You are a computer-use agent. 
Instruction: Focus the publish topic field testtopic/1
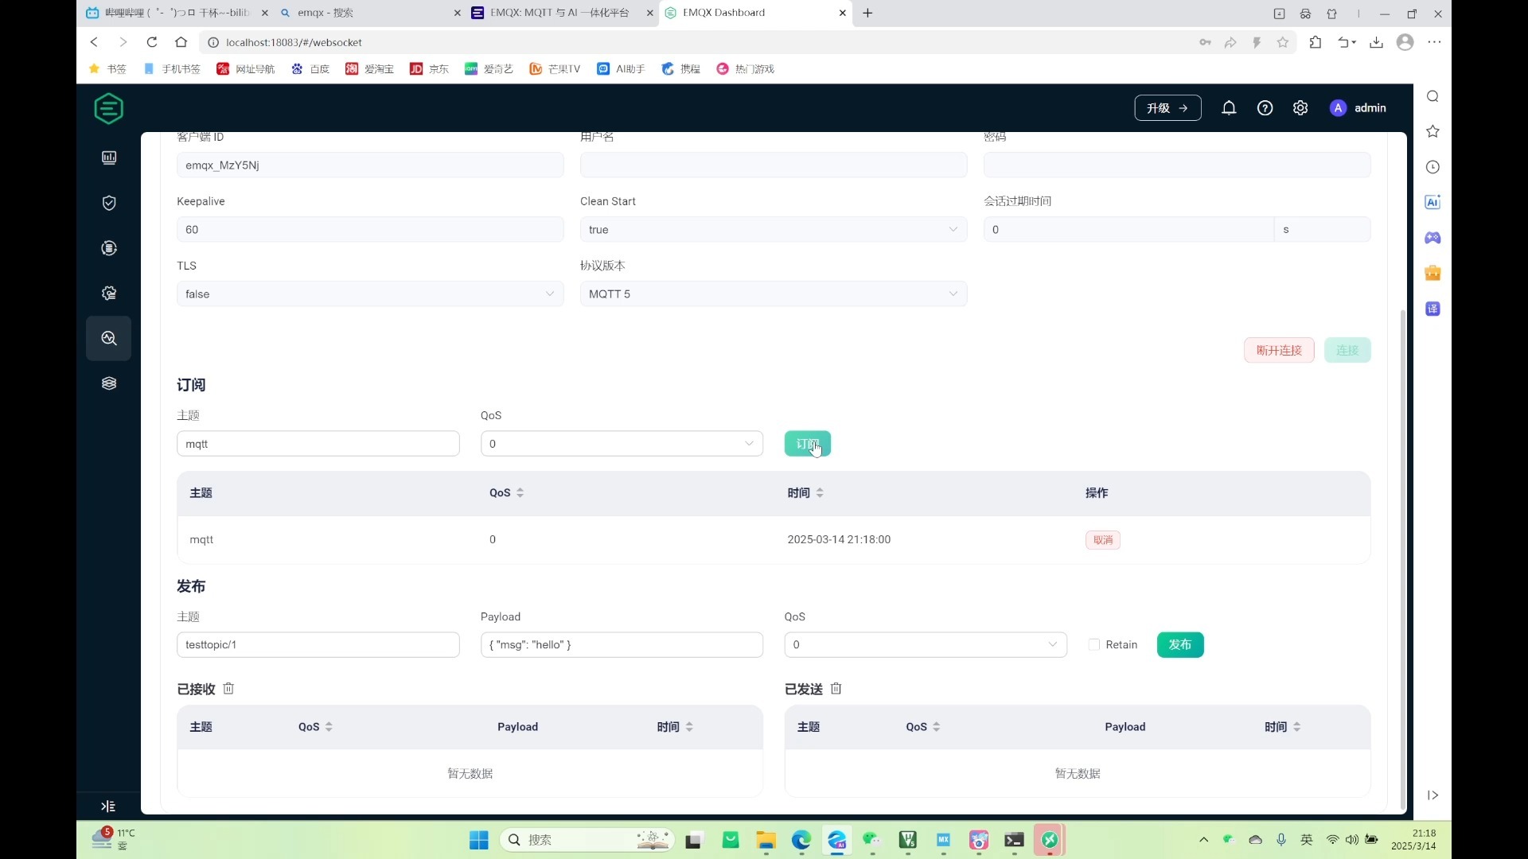(318, 645)
